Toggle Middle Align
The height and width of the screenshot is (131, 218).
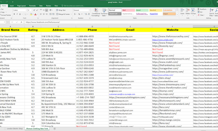[x=44, y=10]
